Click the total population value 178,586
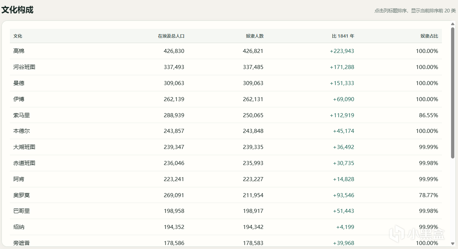 pyautogui.click(x=174, y=243)
